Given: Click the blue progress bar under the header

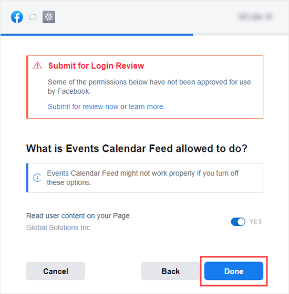Looking at the screenshot, I should point(97,35).
